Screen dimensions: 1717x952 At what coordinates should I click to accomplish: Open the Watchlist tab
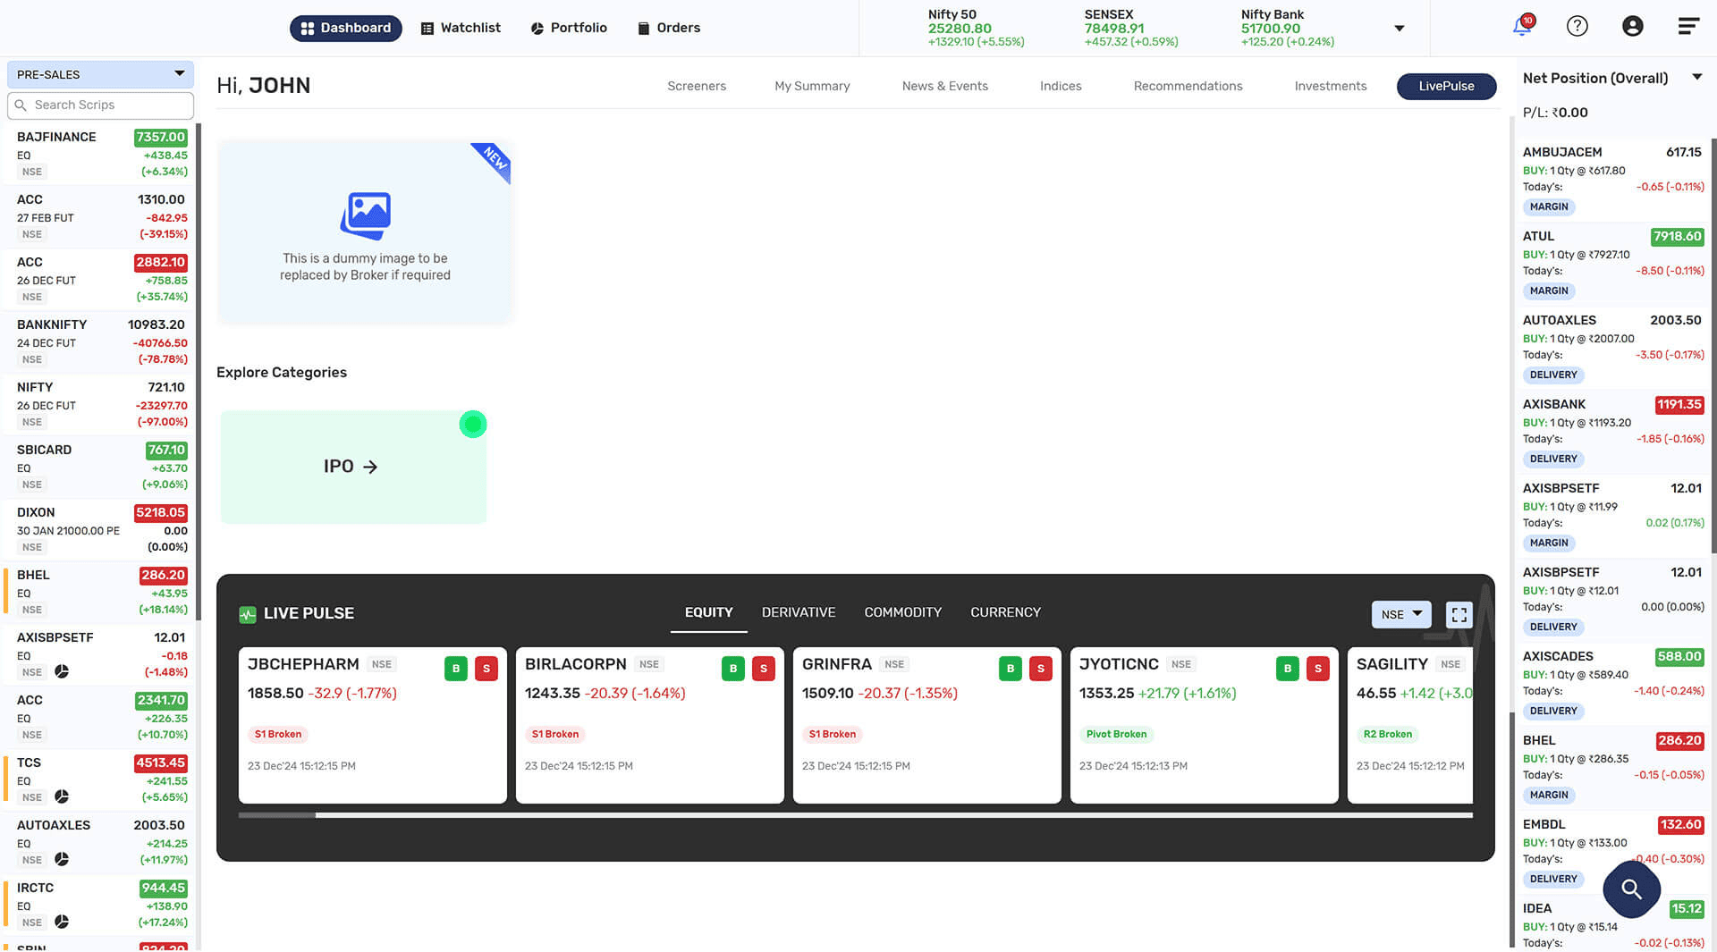[461, 28]
